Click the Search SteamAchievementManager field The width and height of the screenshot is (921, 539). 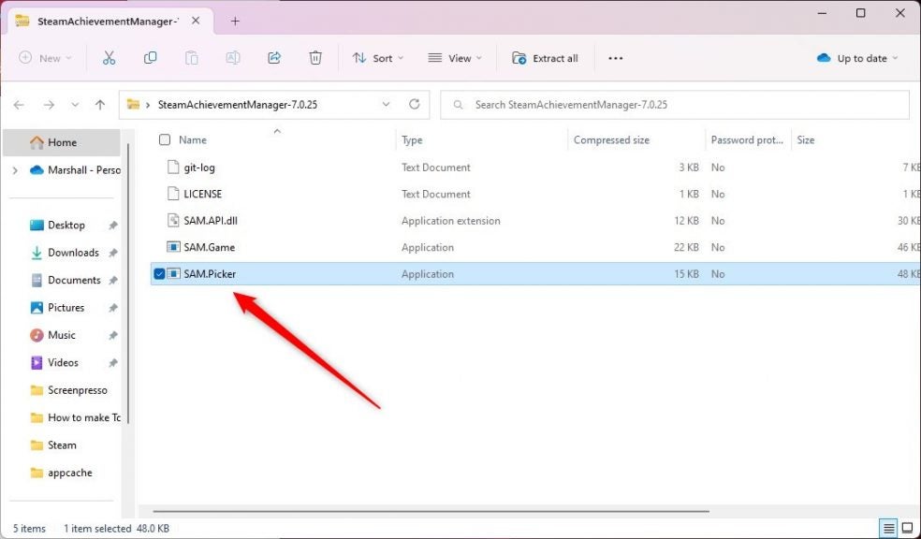coord(674,105)
